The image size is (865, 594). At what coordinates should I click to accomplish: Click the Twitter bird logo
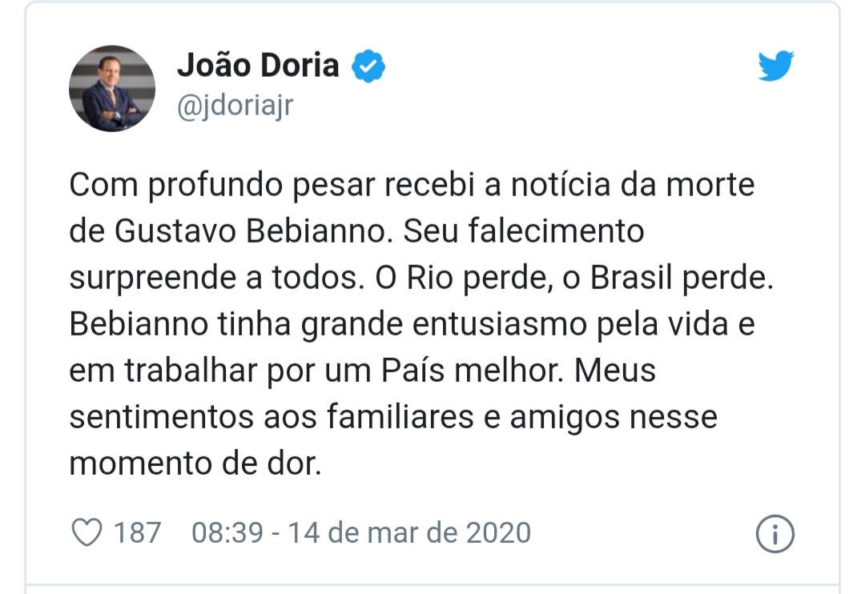click(775, 66)
